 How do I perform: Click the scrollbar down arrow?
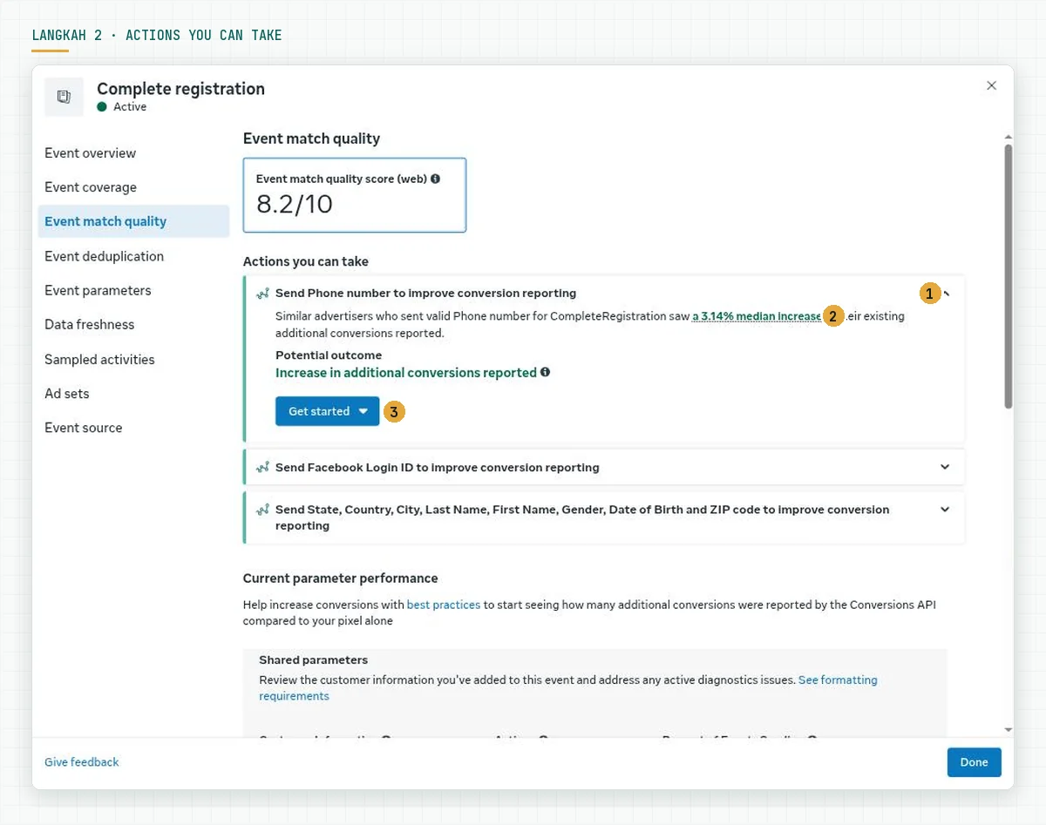click(1008, 730)
